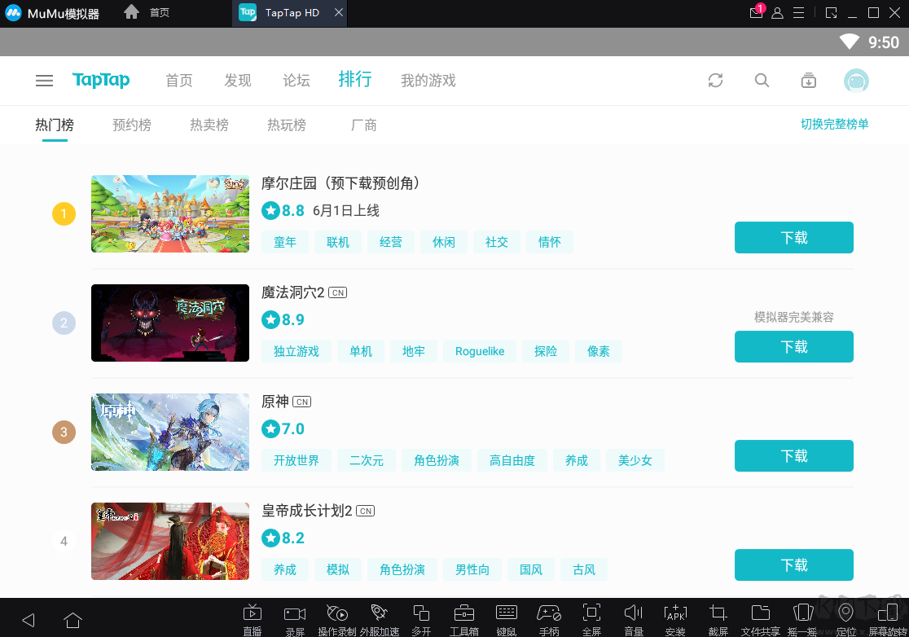The image size is (909, 637).
Task: Click 切换完整榜单 link
Action: (834, 124)
